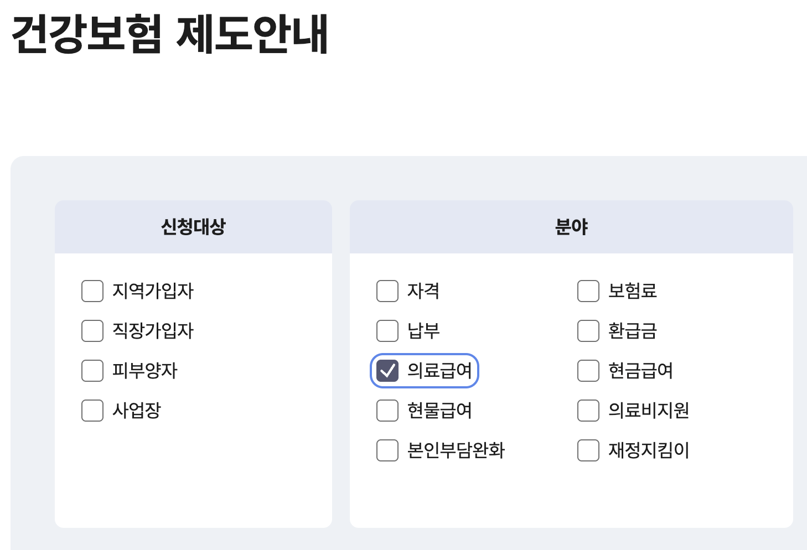This screenshot has width=807, height=550.
Task: Check the 의료비지원 option
Action: (x=588, y=411)
